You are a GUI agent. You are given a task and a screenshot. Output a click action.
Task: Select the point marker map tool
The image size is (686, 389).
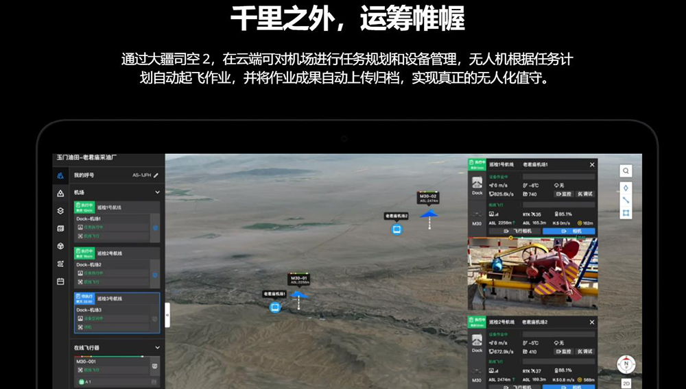[626, 188]
